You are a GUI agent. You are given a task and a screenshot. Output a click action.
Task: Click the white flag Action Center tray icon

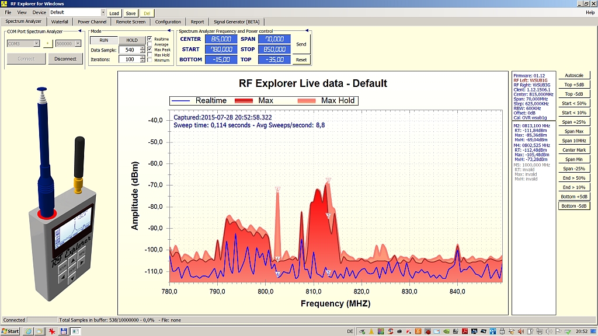click(x=558, y=331)
